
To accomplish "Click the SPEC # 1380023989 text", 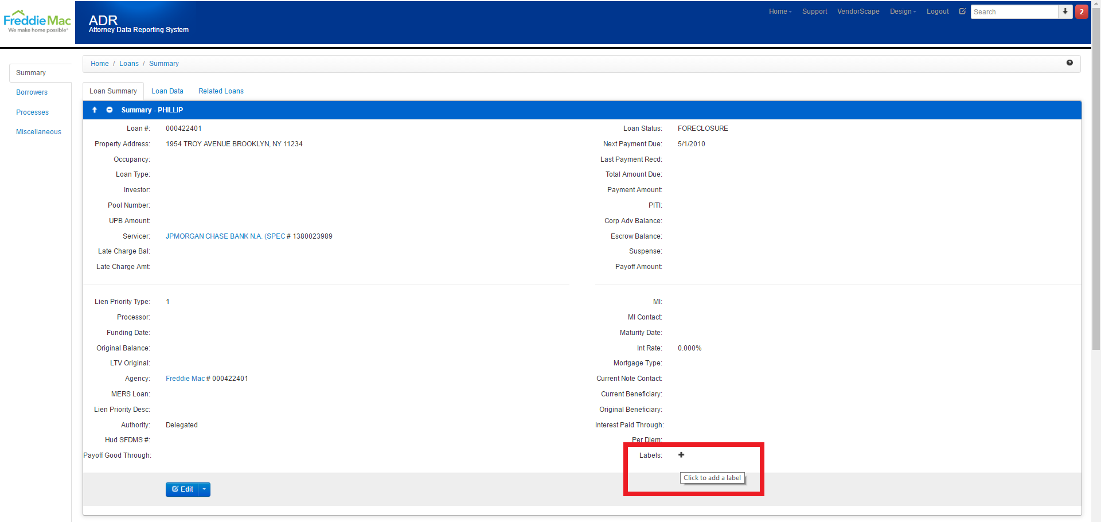I will coord(298,236).
